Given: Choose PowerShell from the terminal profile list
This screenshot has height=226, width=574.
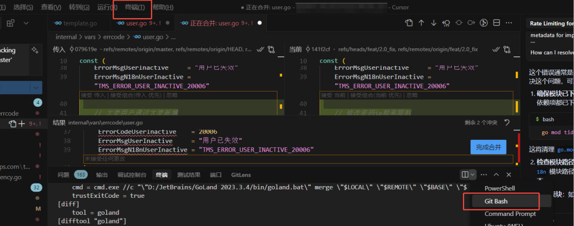Looking at the screenshot, I should [x=500, y=188].
